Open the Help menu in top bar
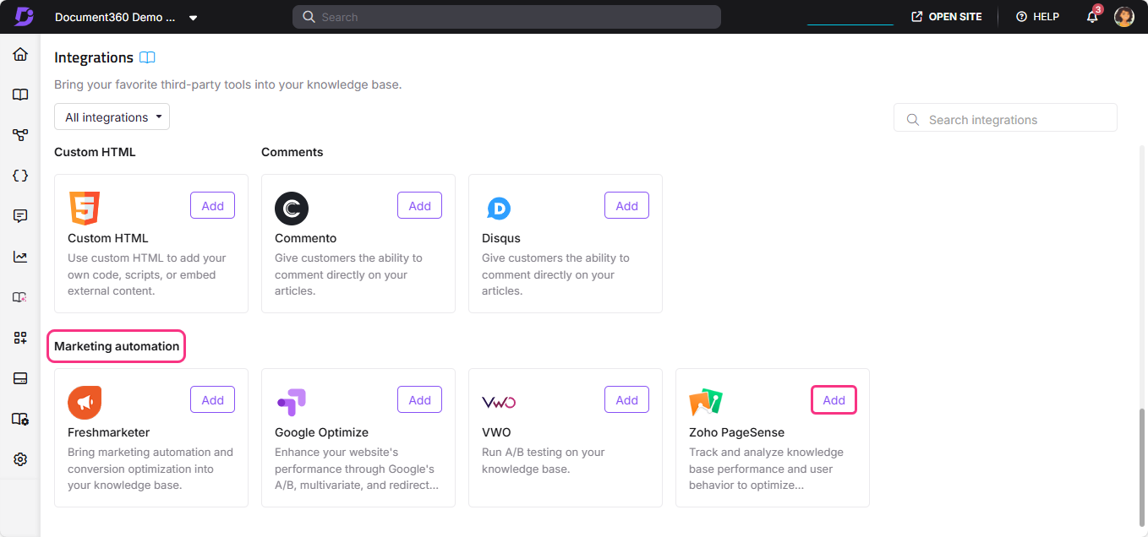 pos(1037,16)
